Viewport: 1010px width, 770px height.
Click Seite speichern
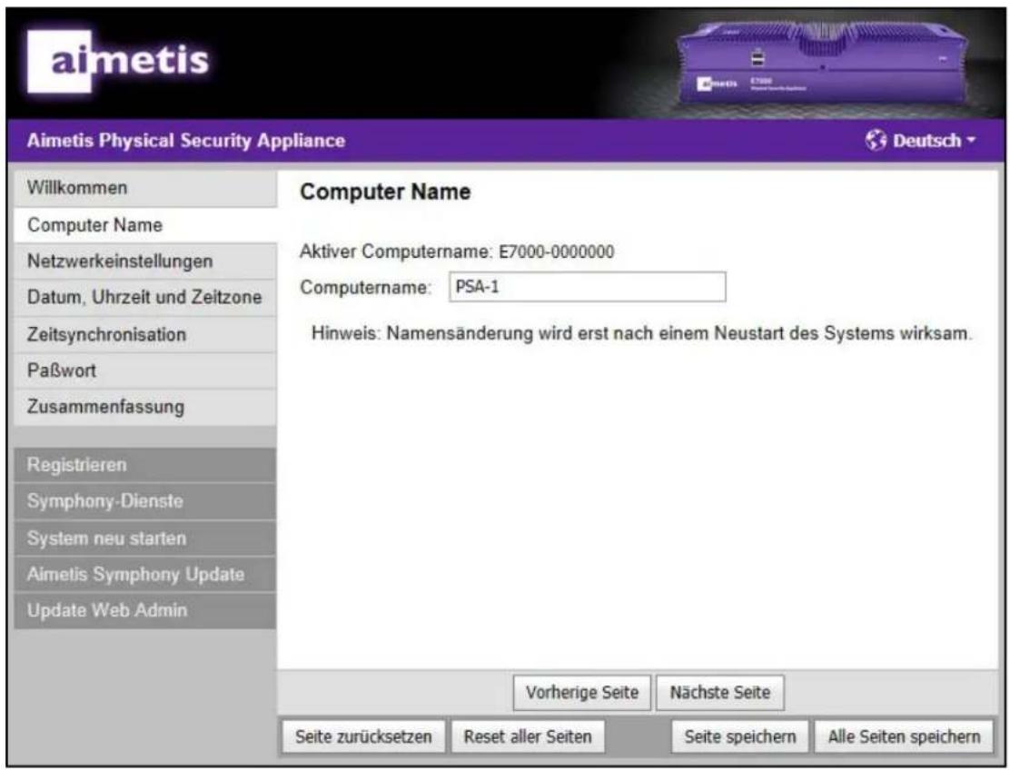click(x=740, y=736)
